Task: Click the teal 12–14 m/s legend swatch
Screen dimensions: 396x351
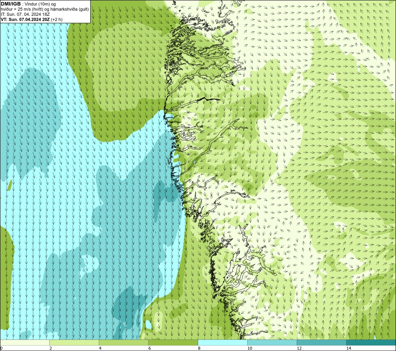Action: pyautogui.click(x=322, y=342)
